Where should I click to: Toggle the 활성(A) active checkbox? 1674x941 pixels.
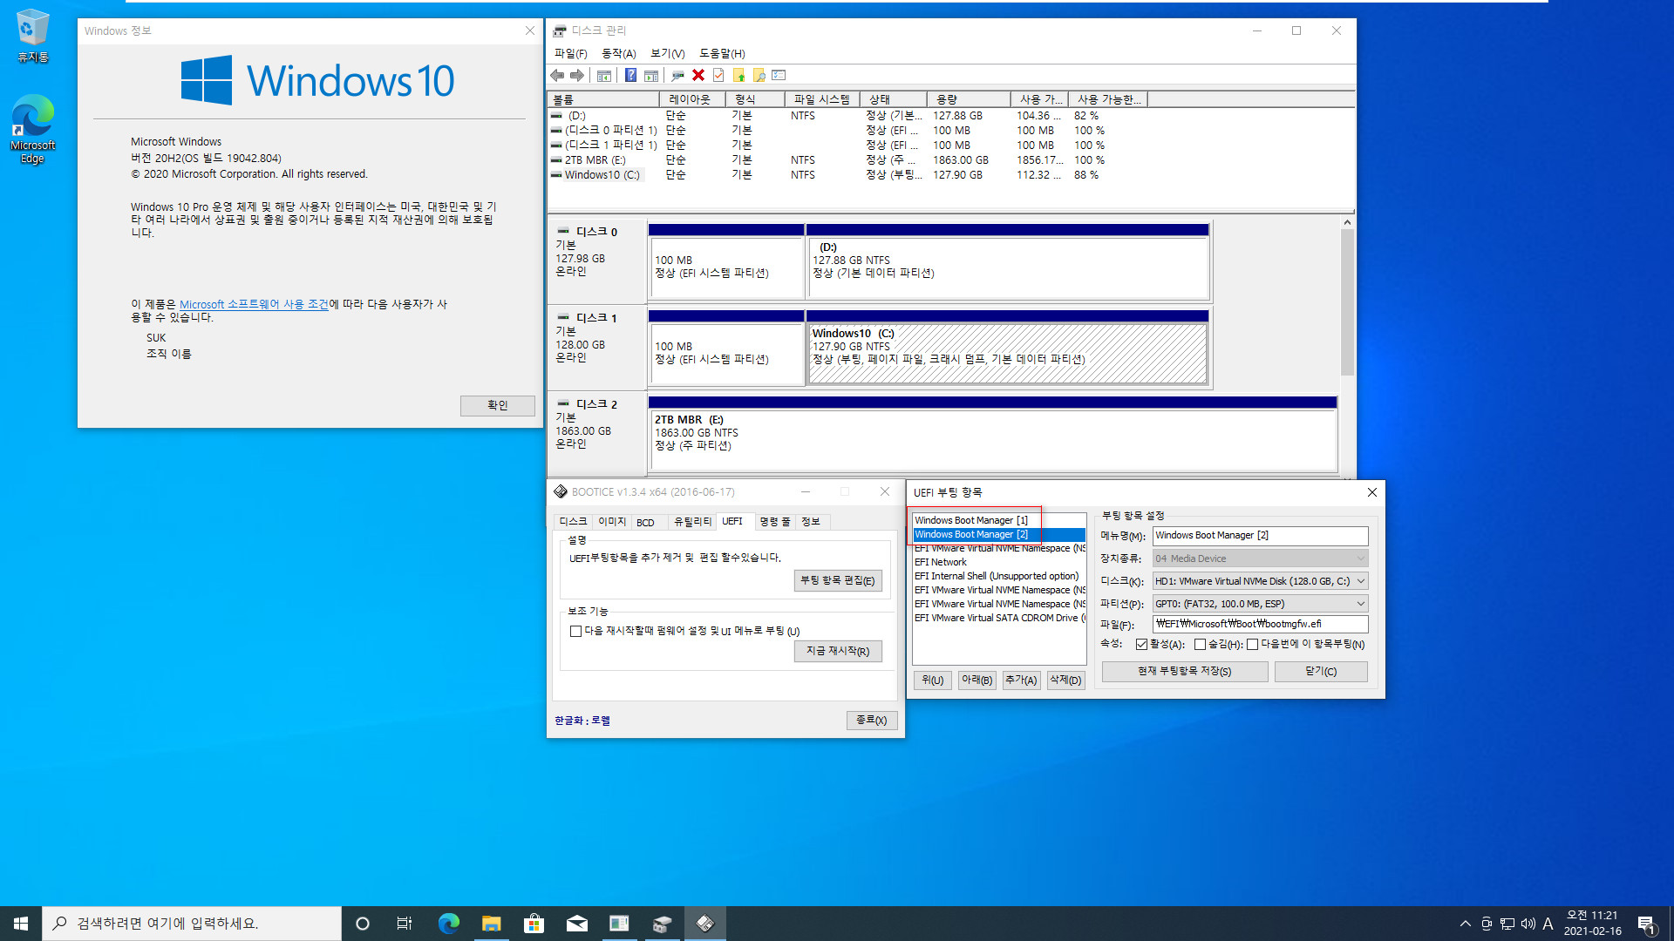1141,645
